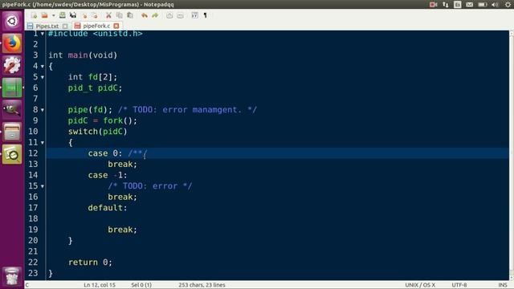Click the editor vertical scrollbar

click(512, 155)
